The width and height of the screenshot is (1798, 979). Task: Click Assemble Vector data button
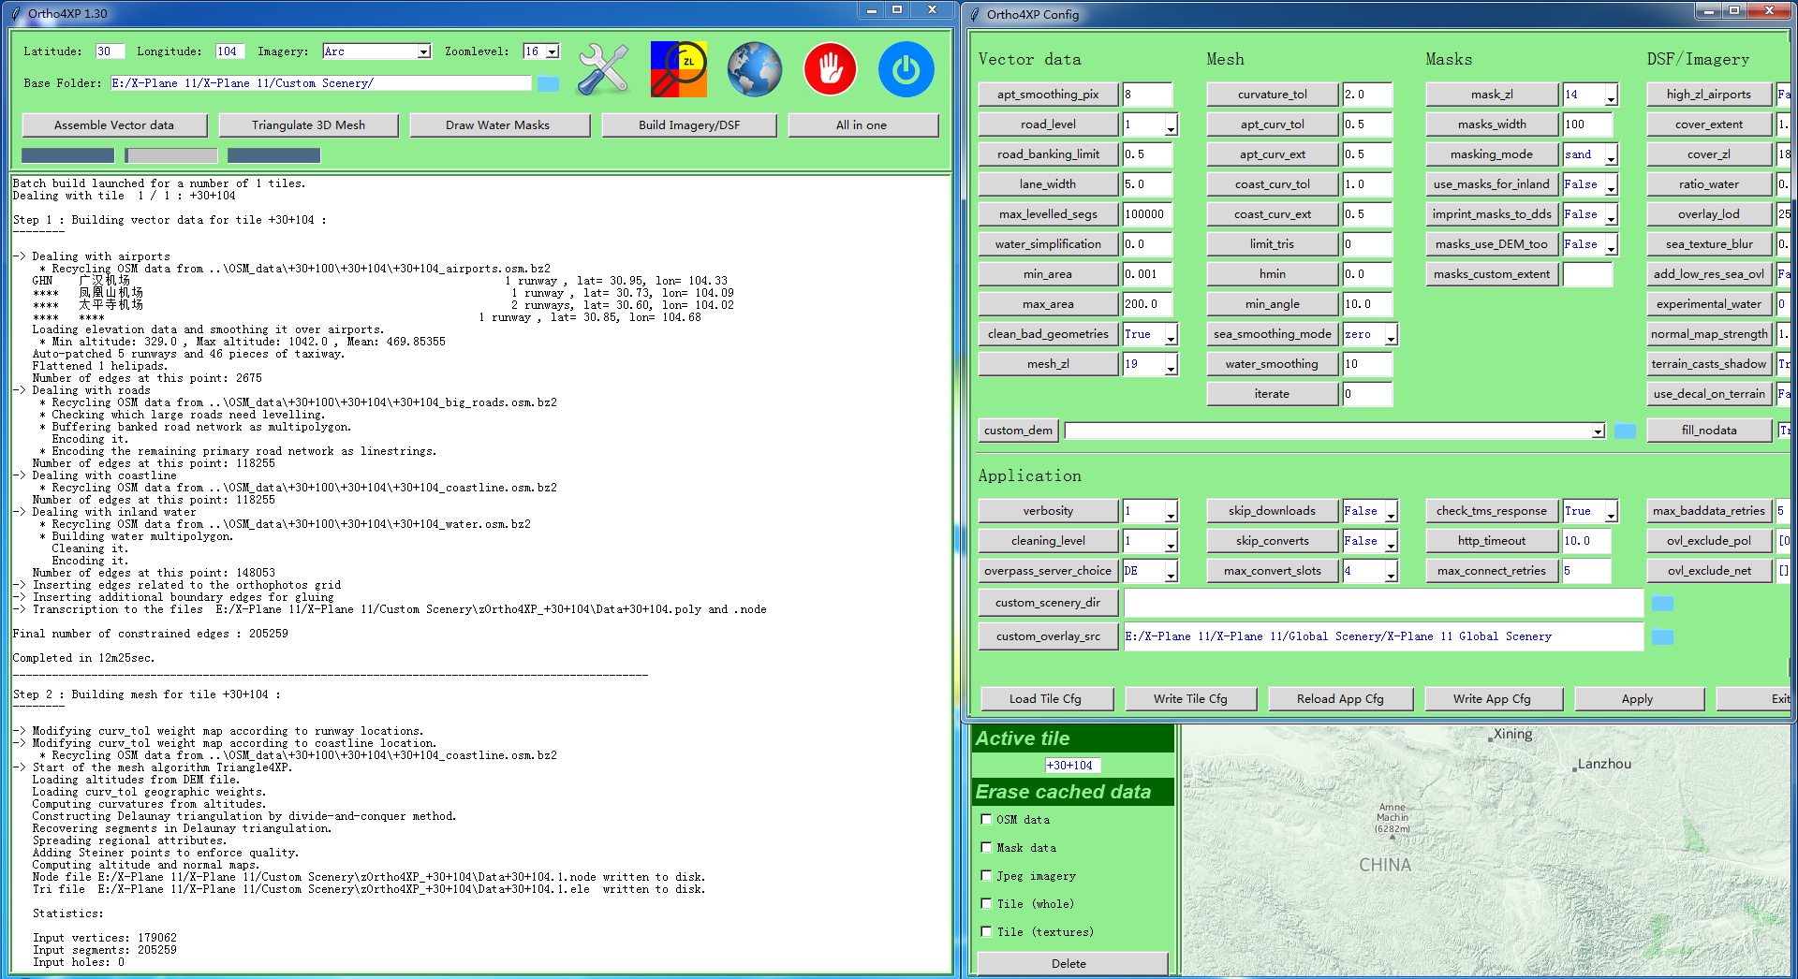coord(114,124)
